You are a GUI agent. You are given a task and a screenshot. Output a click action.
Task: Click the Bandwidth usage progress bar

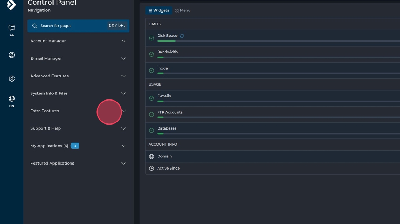[279, 57]
